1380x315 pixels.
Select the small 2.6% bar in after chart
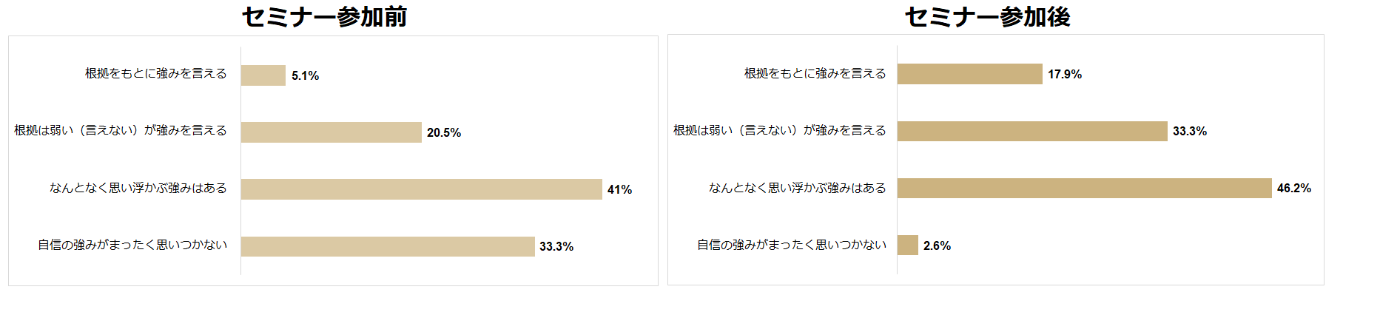pyautogui.click(x=907, y=245)
